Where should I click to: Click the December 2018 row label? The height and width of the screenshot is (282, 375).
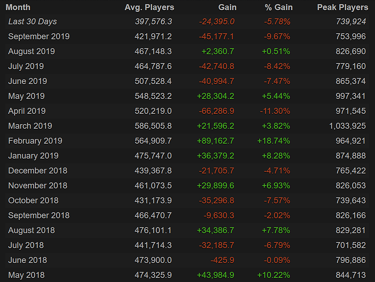pyautogui.click(x=38, y=171)
